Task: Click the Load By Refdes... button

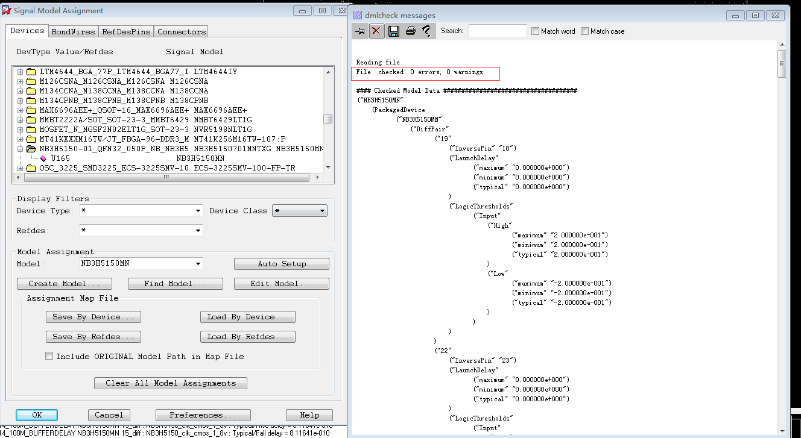Action: pyautogui.click(x=248, y=337)
